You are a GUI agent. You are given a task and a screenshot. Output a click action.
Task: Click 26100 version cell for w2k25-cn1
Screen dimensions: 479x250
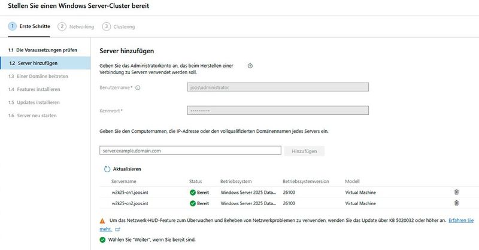pos(289,193)
